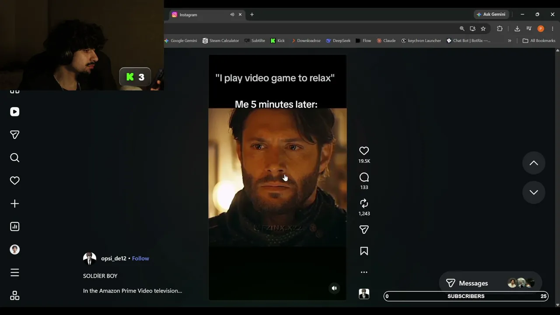Click the install app icon in address bar

click(x=472, y=29)
